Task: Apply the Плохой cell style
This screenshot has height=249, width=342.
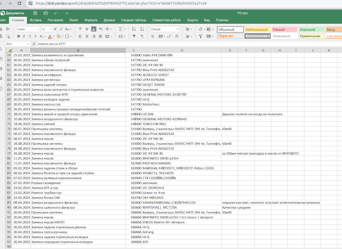Action: point(284,30)
